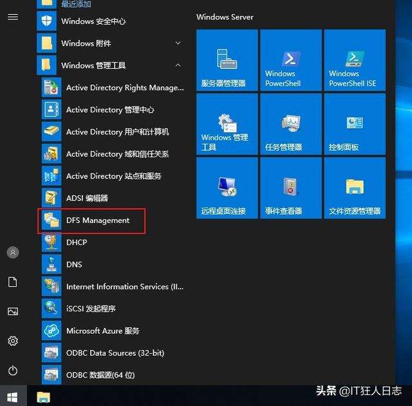Select the DHCP text label
412x406 pixels.
77,242
